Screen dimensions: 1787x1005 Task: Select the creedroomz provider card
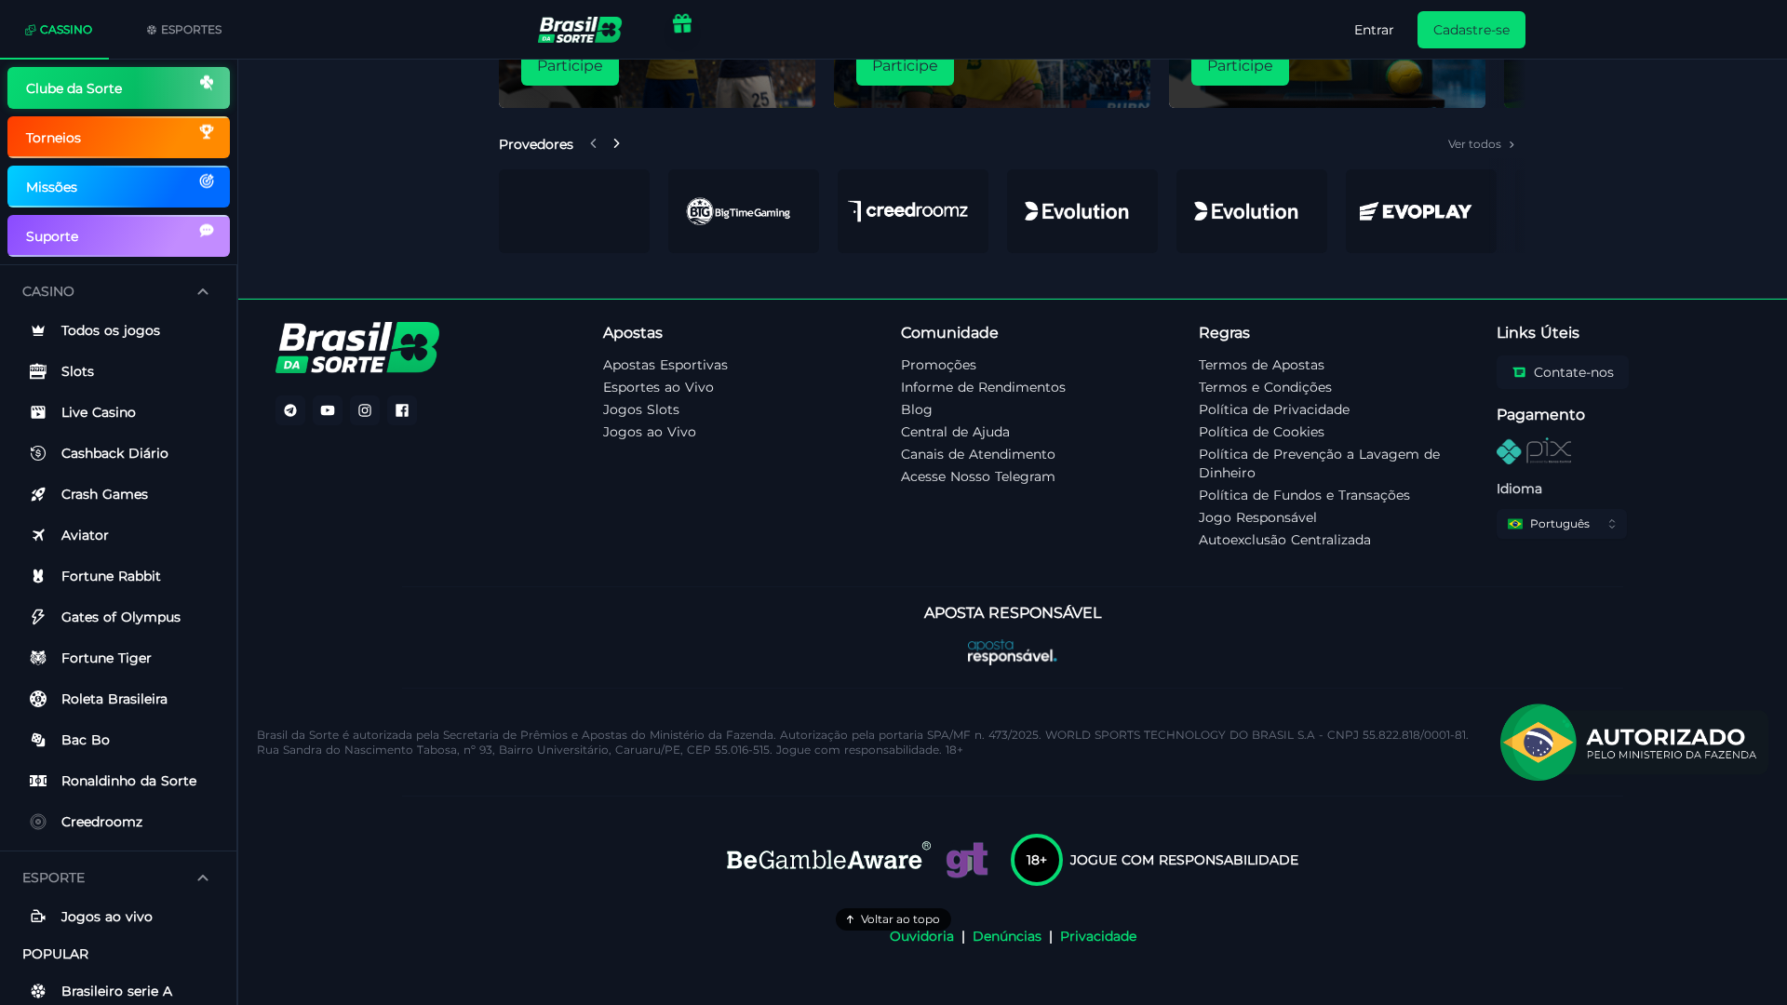point(913,211)
